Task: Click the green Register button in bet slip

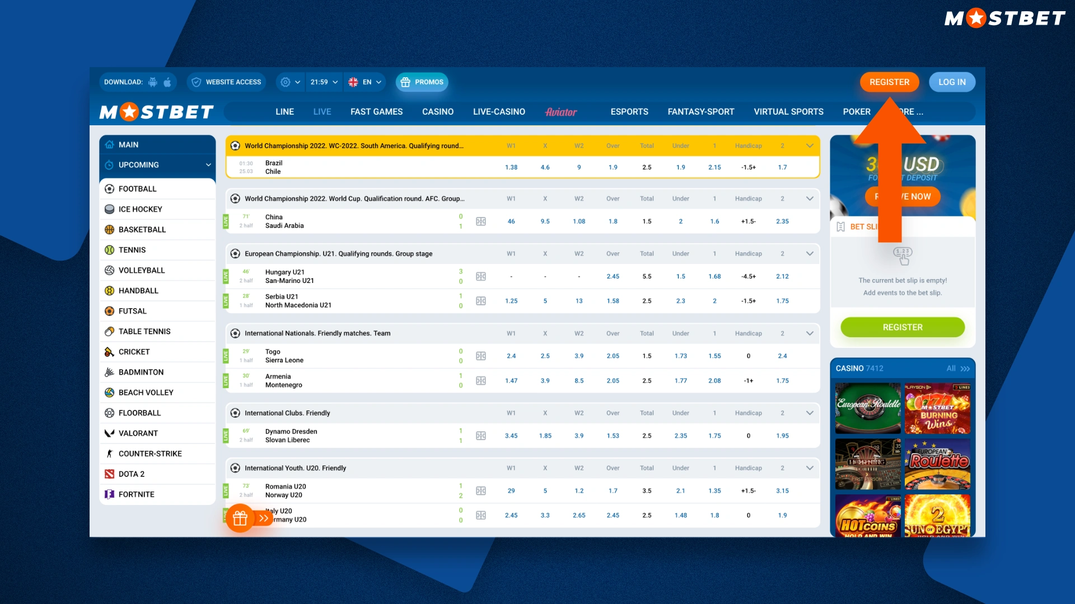Action: click(x=903, y=327)
